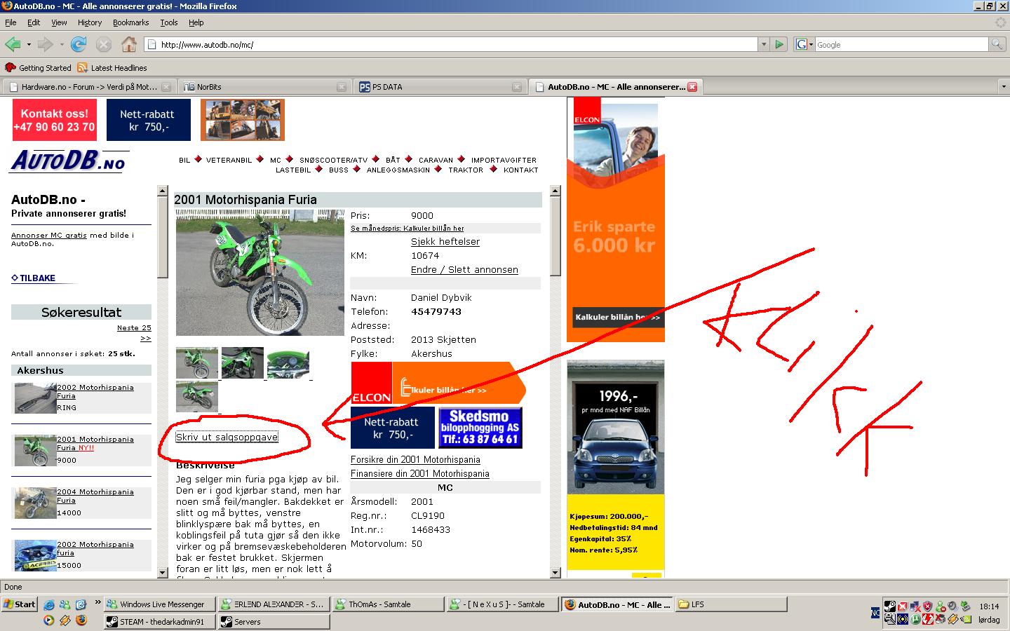Launch Internet Explorer from quick launch
Screen dimensions: 1010x631
(48, 604)
